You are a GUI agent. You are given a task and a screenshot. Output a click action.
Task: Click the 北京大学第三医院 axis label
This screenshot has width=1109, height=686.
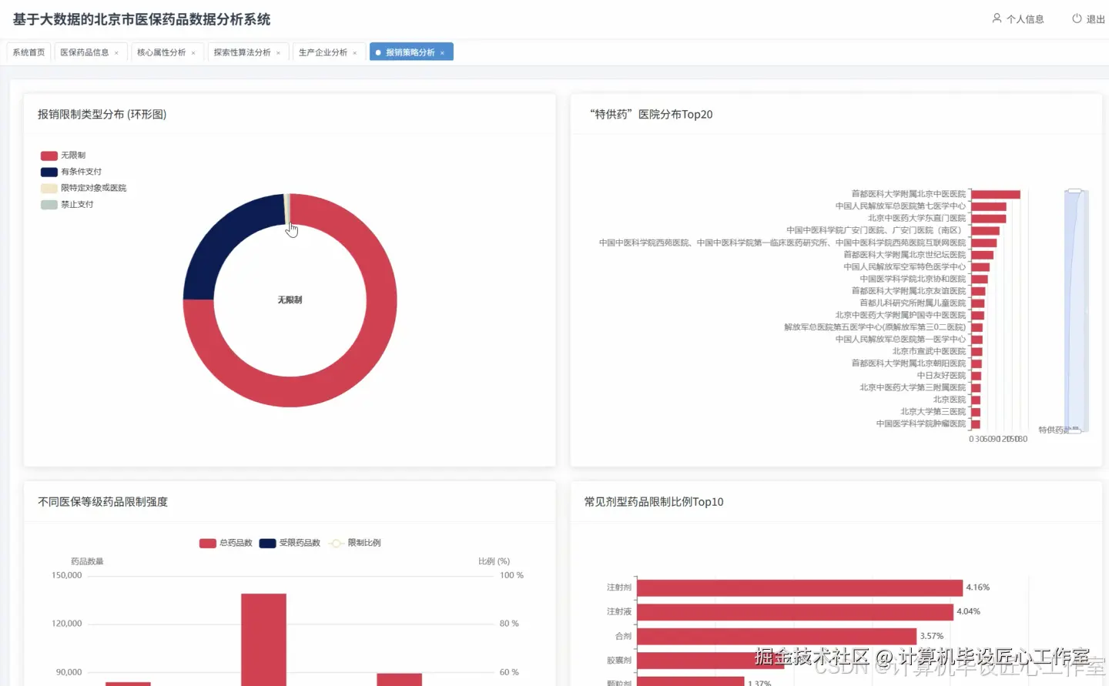point(933,412)
